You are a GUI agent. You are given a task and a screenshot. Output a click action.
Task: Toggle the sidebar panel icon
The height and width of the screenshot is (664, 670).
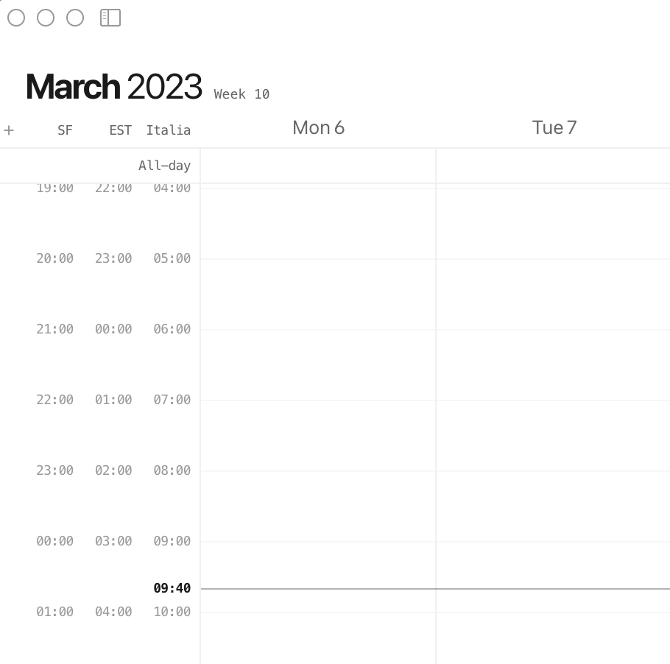pos(110,18)
